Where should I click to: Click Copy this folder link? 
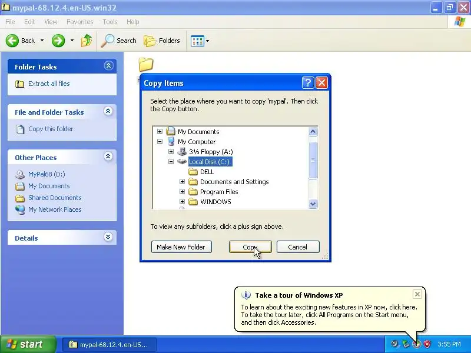pyautogui.click(x=51, y=129)
